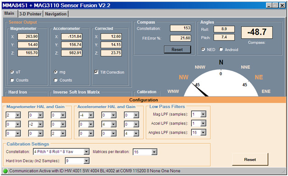Select the NED angle convention radio button
The width and height of the screenshot is (288, 176).
pos(203,49)
